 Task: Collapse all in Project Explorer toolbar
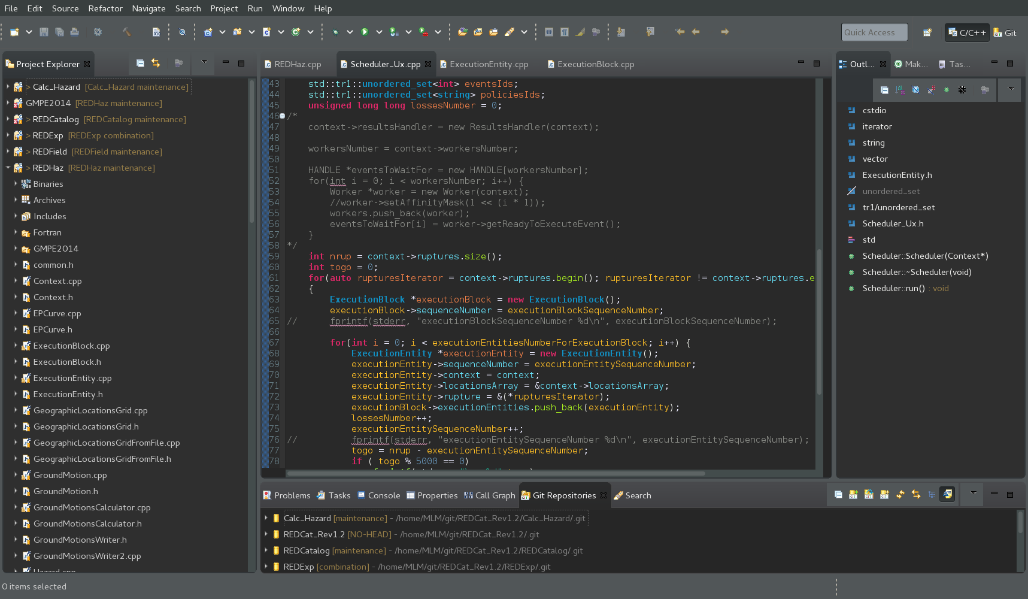(x=140, y=63)
